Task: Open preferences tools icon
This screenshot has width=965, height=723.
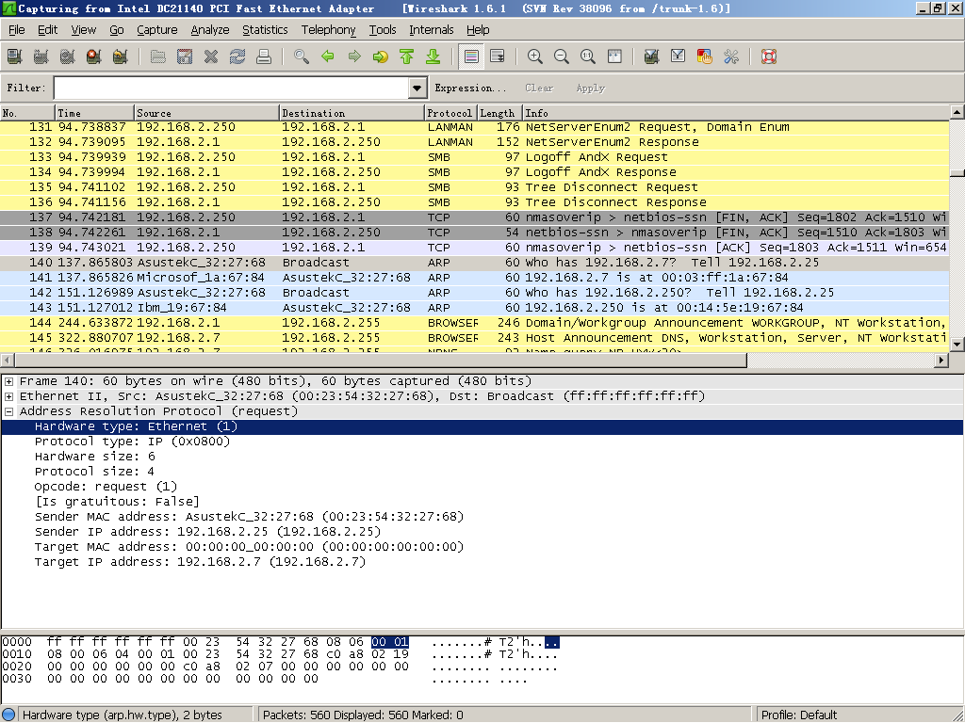Action: [731, 56]
